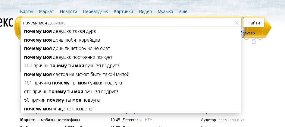
Task: Select '100 причин почему ты моя лучшая подруга'
Action: pos(72,65)
